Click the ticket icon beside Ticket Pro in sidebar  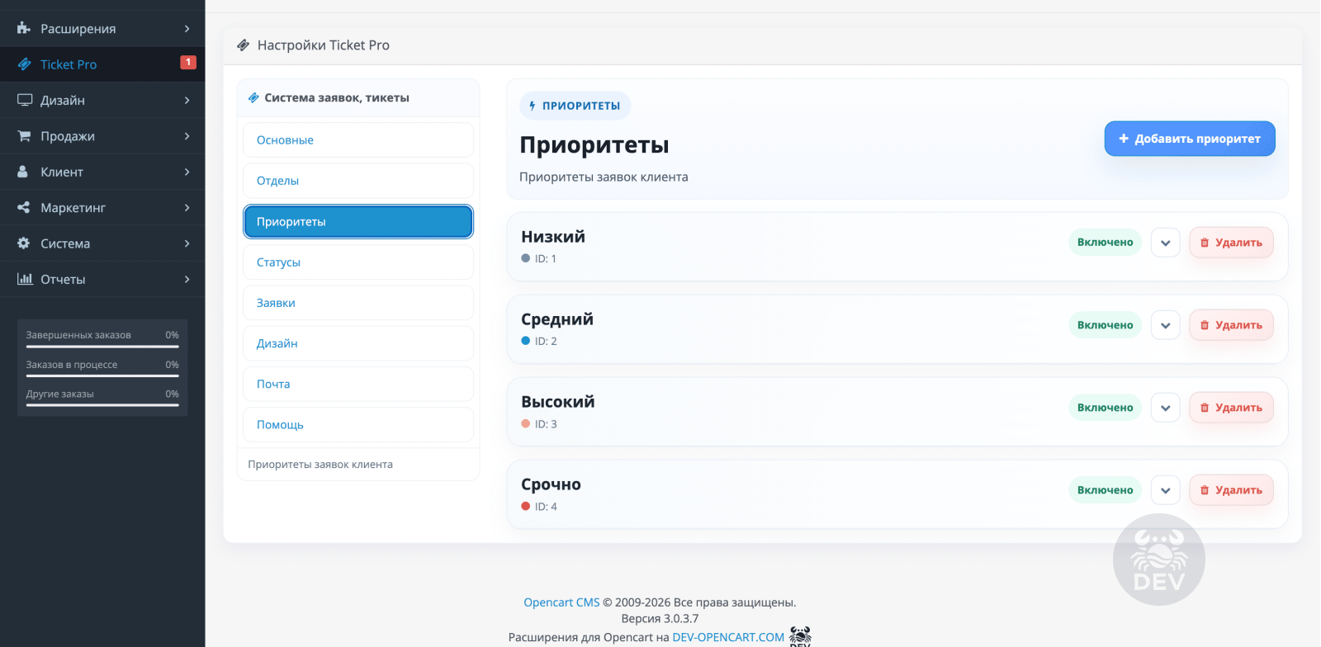coord(24,64)
